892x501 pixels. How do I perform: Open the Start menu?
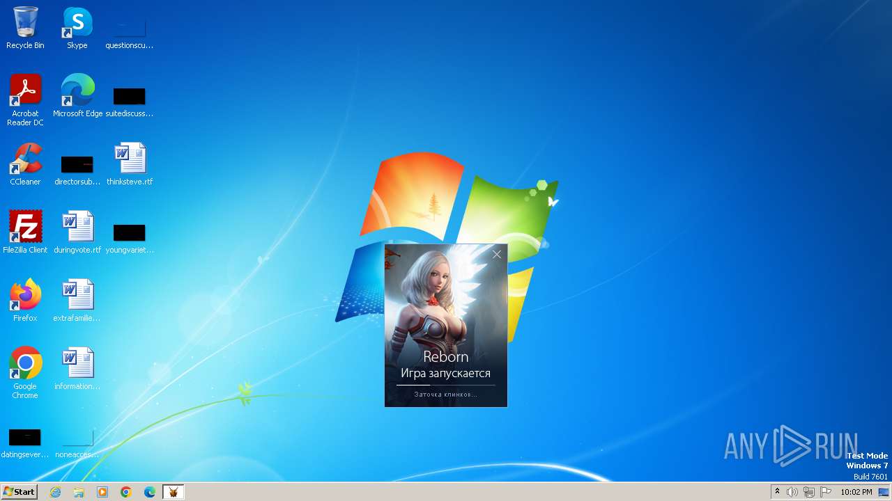tap(19, 492)
